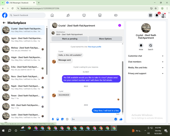
Task: Select Jayon conversation in list
Action: pyautogui.click(x=23, y=40)
